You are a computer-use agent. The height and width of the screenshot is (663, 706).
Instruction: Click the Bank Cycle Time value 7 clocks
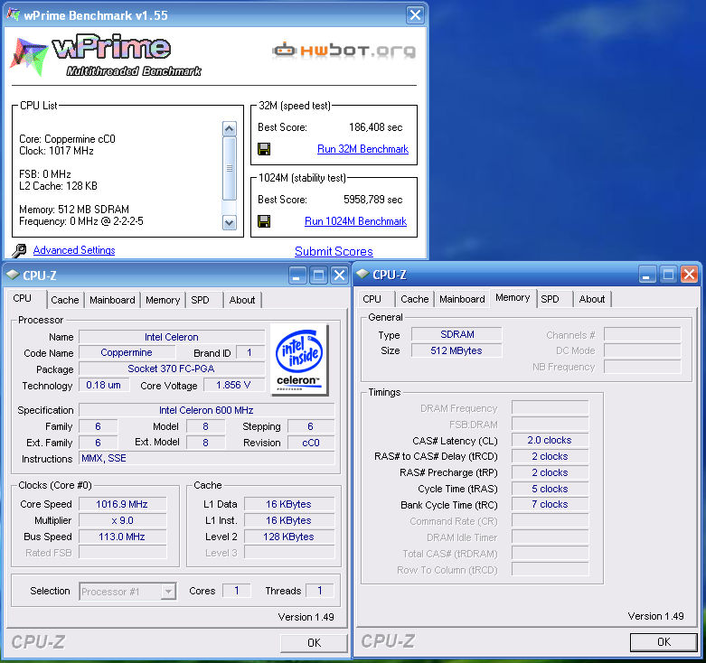[550, 504]
